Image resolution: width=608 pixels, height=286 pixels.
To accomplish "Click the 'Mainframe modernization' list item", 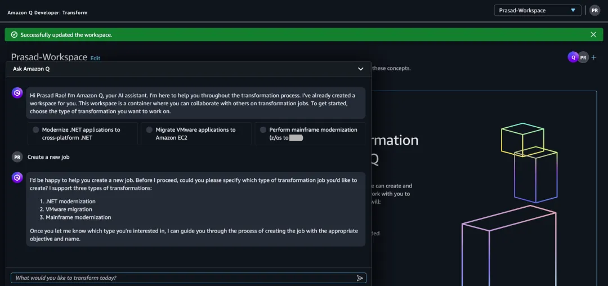I will 78,217.
